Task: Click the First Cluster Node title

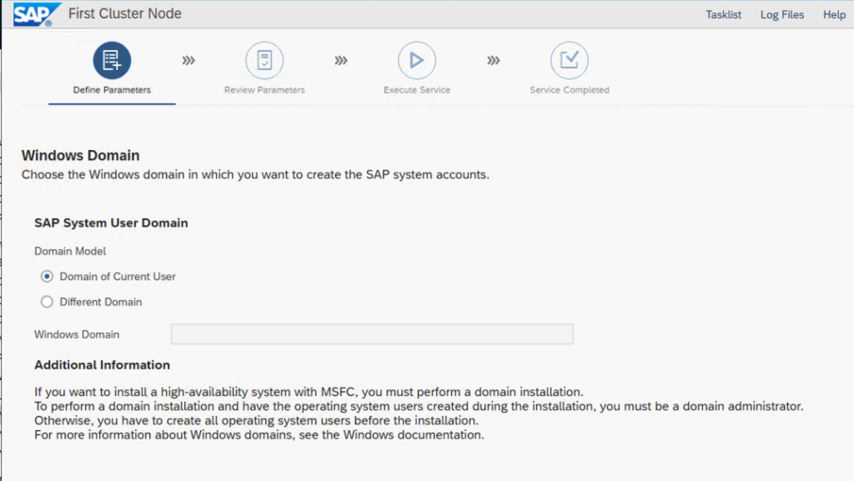Action: [125, 13]
